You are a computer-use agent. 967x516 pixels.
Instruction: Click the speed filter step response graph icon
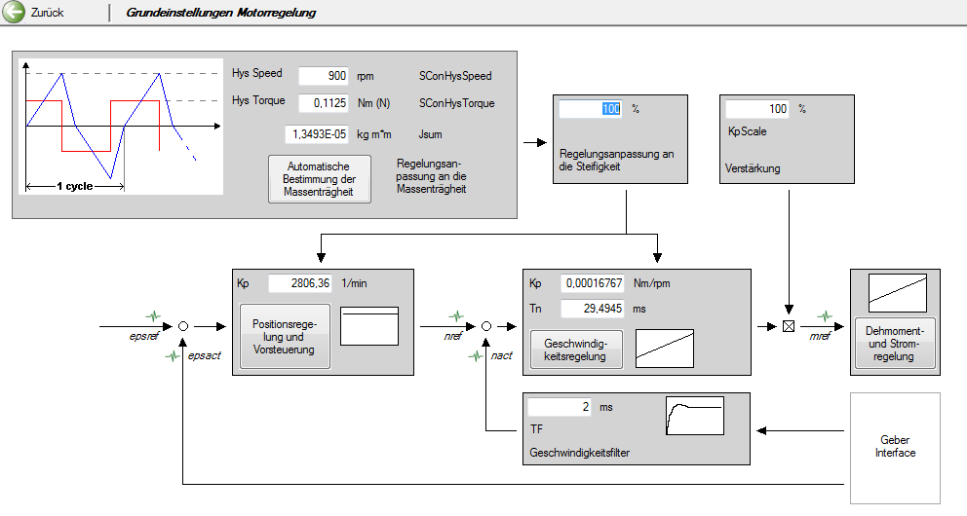click(695, 416)
